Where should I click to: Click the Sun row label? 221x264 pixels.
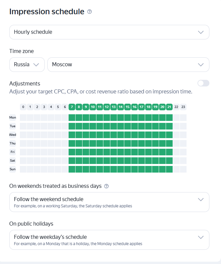pos(13,169)
